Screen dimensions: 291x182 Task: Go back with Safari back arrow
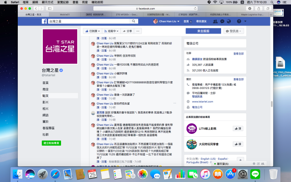click(36, 8)
